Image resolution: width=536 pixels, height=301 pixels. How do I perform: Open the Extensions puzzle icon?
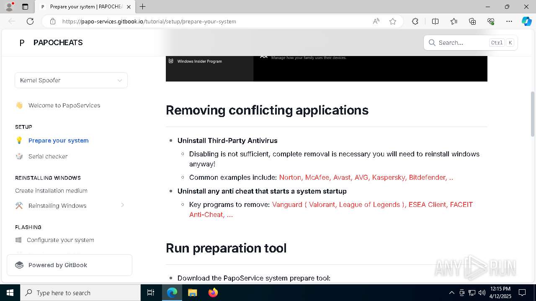point(415,21)
